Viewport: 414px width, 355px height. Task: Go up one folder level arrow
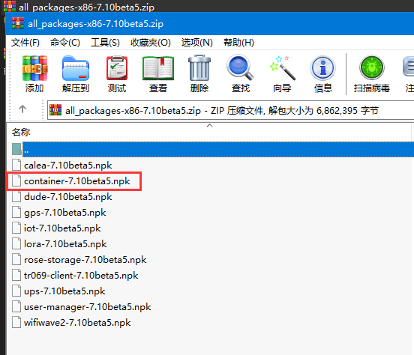(22, 109)
